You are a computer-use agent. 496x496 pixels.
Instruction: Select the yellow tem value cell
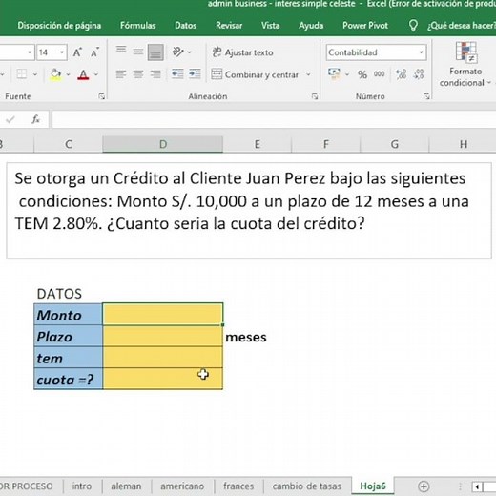coord(163,358)
